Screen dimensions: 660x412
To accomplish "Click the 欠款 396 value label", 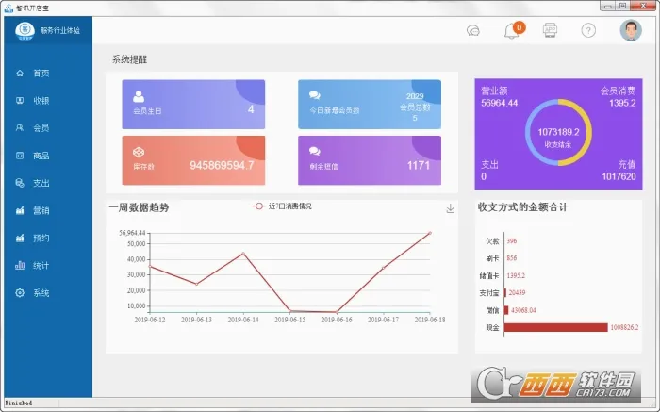I will (x=511, y=241).
